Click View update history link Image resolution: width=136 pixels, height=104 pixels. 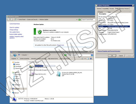point(15,32)
